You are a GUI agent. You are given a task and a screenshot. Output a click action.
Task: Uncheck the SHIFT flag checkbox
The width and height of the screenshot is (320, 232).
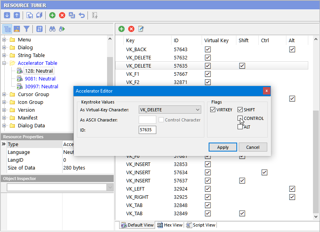(240, 110)
